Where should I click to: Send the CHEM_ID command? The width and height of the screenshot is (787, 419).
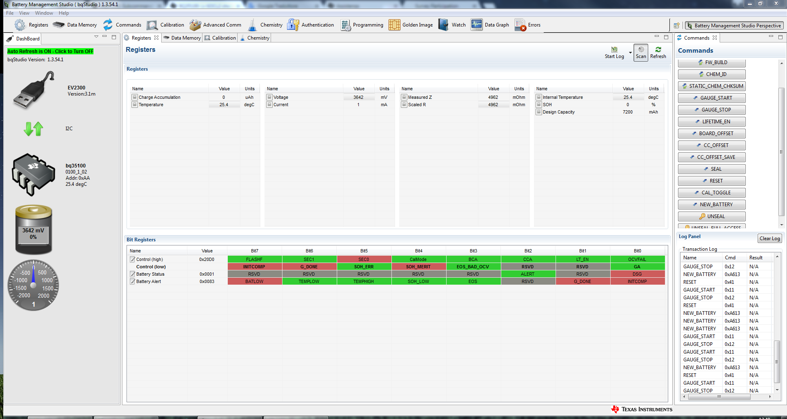pos(711,74)
